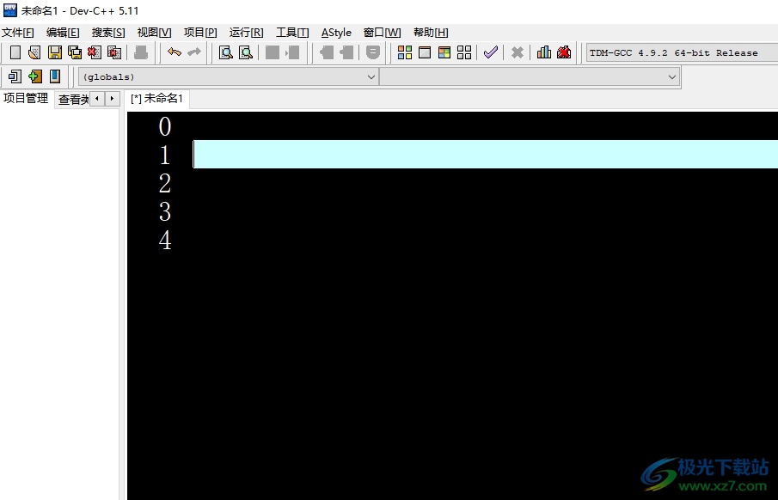
Task: Click the Compile and Run icon
Action: coord(444,52)
